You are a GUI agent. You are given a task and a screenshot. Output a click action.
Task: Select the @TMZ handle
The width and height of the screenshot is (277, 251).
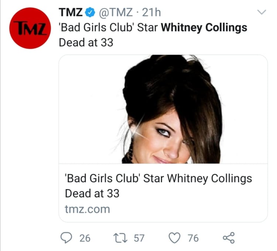coord(116,13)
